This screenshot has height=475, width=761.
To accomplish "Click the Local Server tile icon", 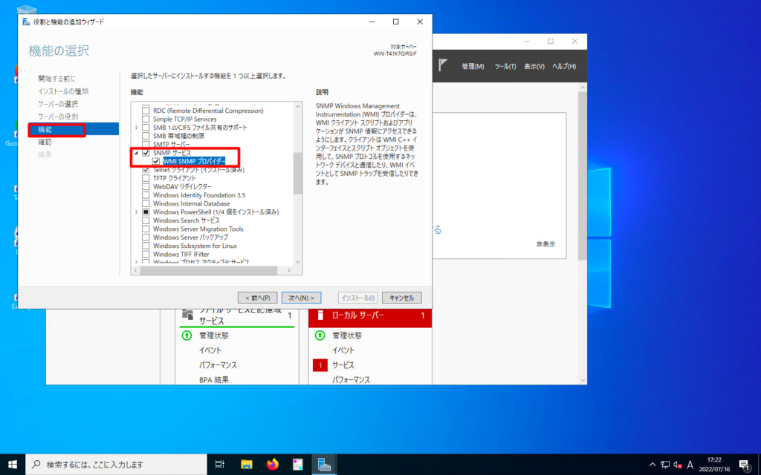I will point(320,315).
